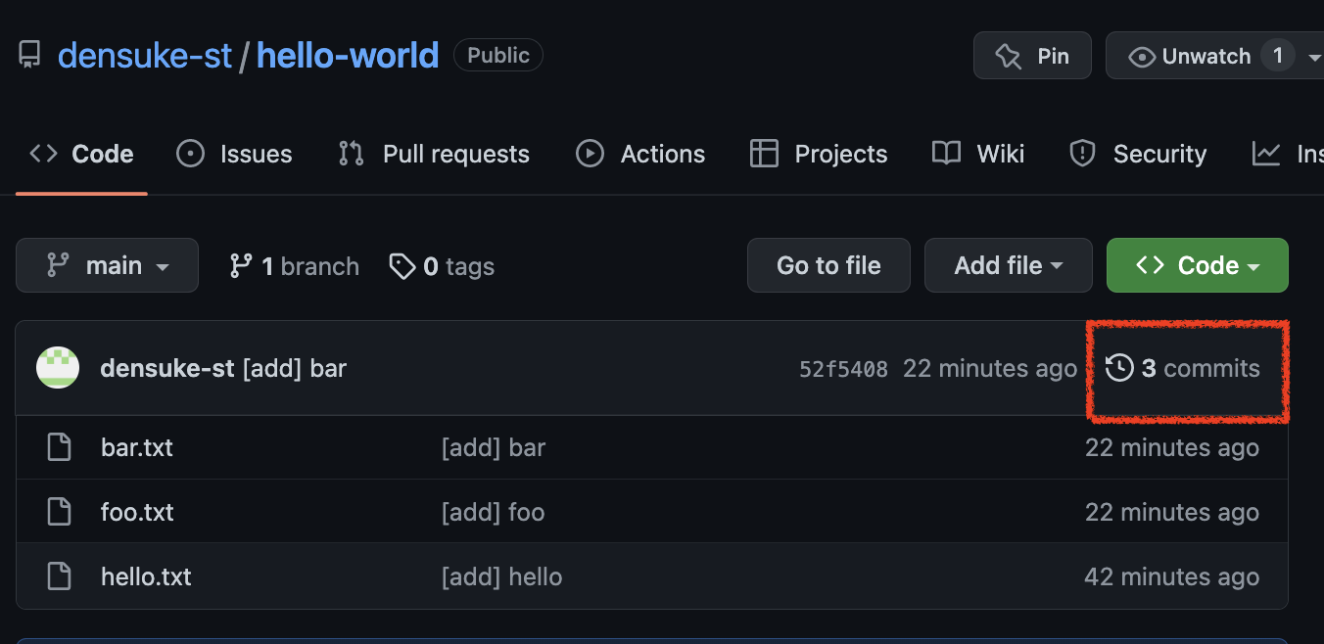Click the 42 minutes ago timestamp

[x=1172, y=576]
